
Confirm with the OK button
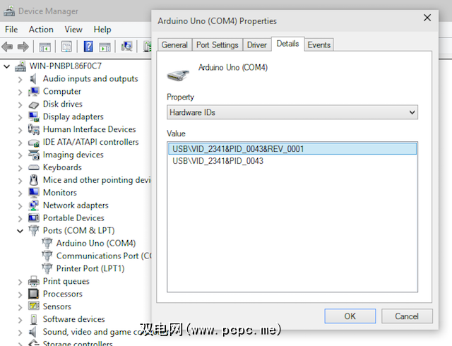pos(350,316)
